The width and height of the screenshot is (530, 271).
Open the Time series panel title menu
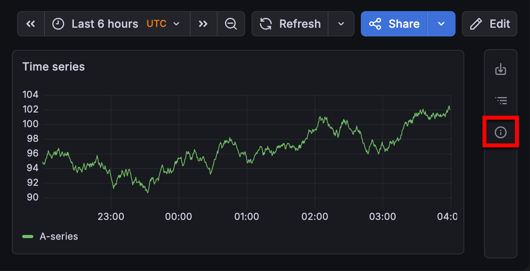(53, 66)
